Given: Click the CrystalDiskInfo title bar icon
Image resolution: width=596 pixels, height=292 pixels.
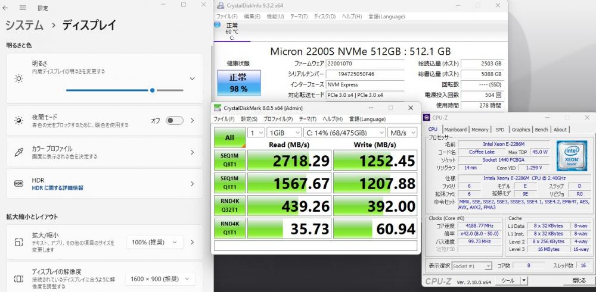Looking at the screenshot, I should click(x=220, y=6).
